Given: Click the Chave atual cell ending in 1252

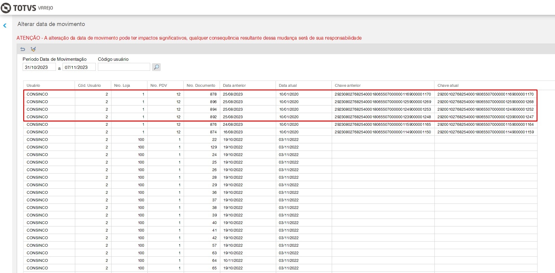Looking at the screenshot, I should (x=486, y=109).
